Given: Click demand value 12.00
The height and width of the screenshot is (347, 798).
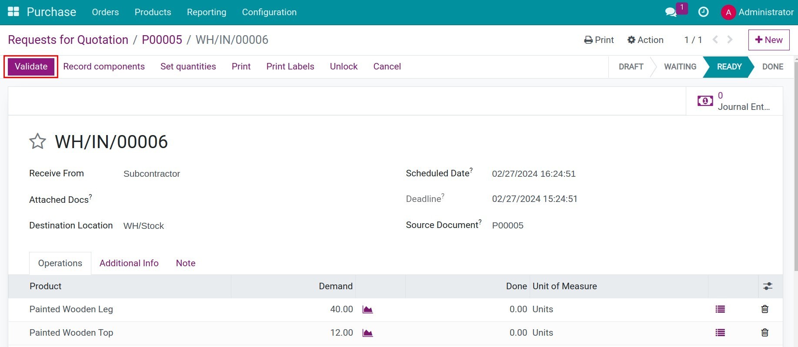Looking at the screenshot, I should tap(341, 333).
